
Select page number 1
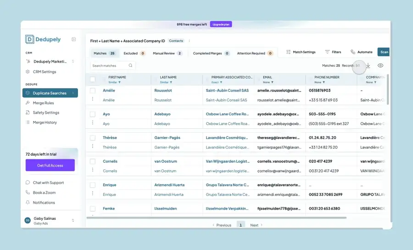[x=241, y=225]
